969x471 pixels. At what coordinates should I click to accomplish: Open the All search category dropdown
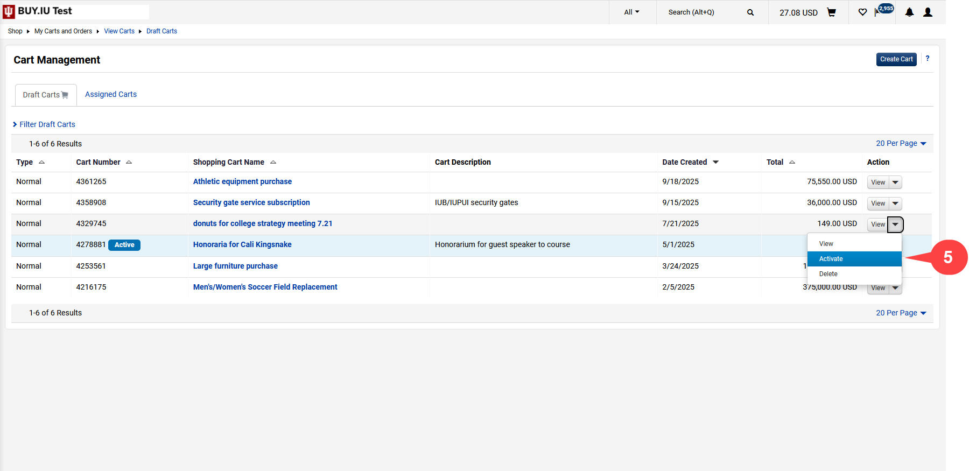tap(631, 12)
